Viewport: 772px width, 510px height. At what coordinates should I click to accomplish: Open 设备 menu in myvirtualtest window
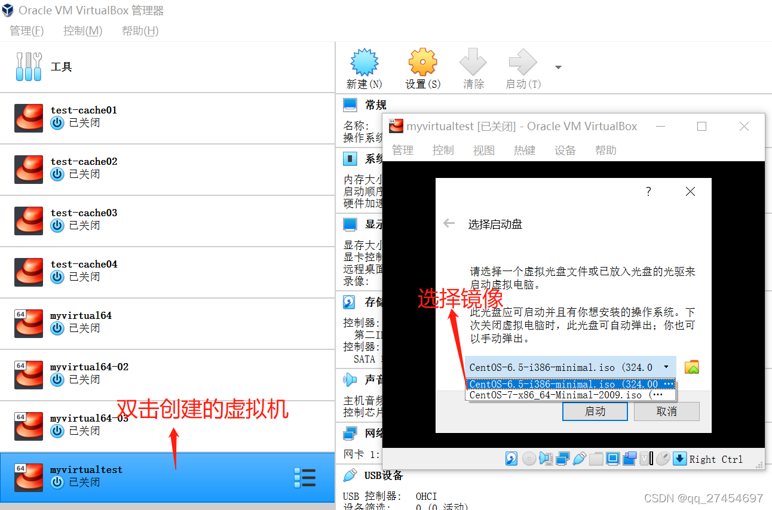pos(565,150)
